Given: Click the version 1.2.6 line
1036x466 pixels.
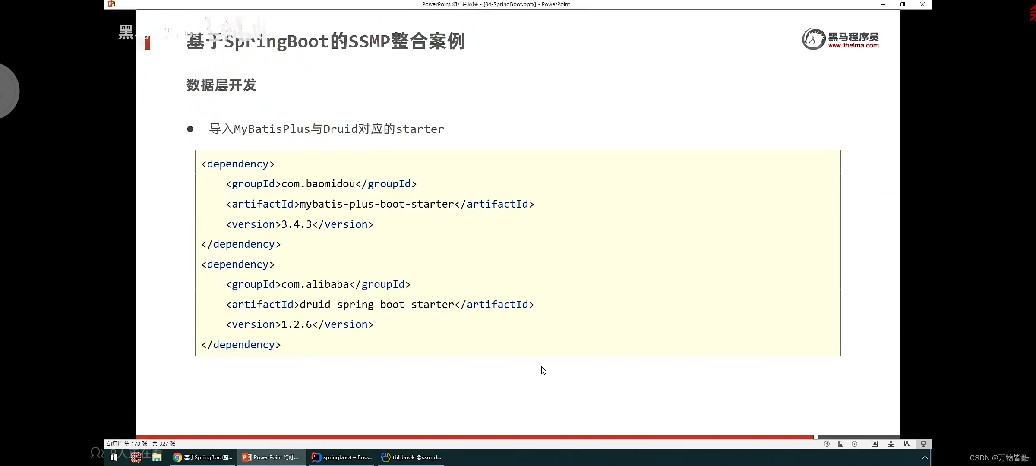Looking at the screenshot, I should click(x=300, y=324).
